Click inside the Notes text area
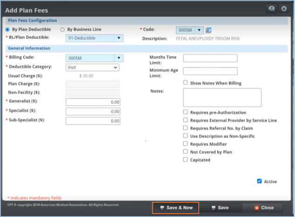 click(222, 97)
